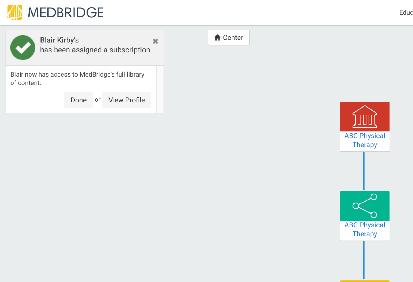Click the notification panel scrollbar track

(160, 89)
